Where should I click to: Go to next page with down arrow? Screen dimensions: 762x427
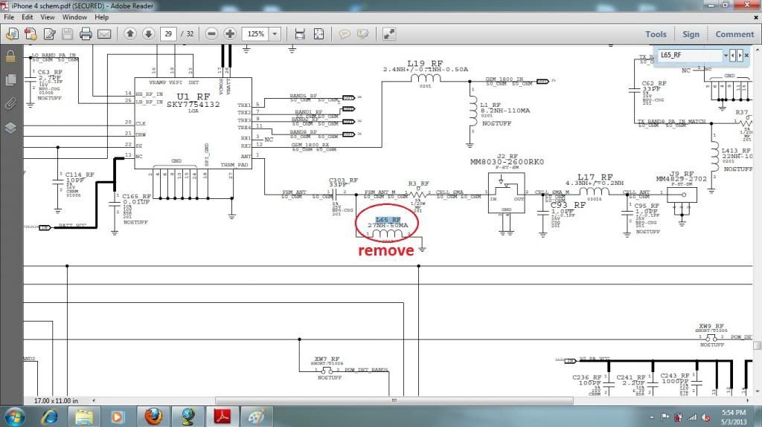pos(148,34)
